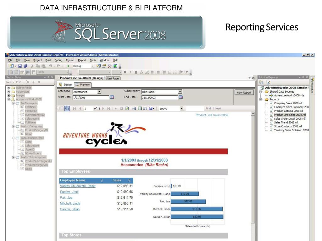The width and height of the screenshot is (322, 241).
Task: Click the Pak, Jae $12.61 chart bar
Action: point(188,201)
